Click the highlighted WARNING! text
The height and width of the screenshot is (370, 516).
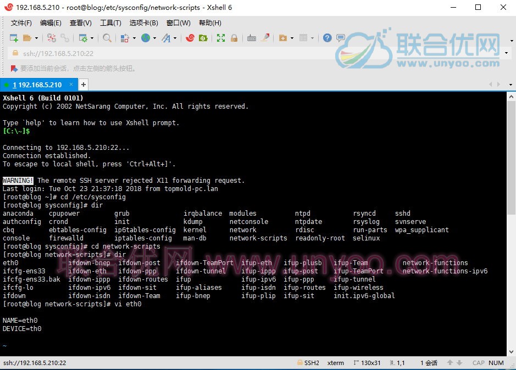[x=18, y=180]
